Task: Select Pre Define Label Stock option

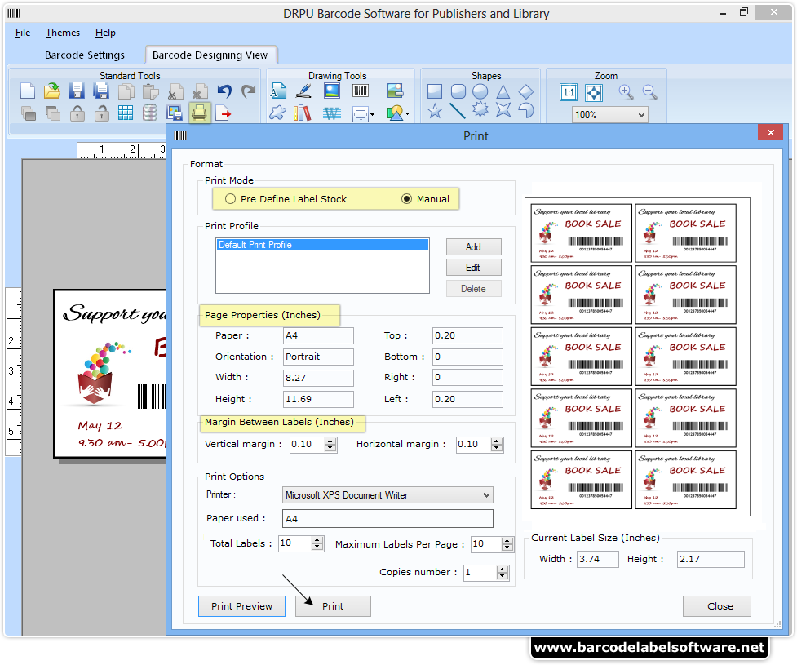Action: point(231,199)
